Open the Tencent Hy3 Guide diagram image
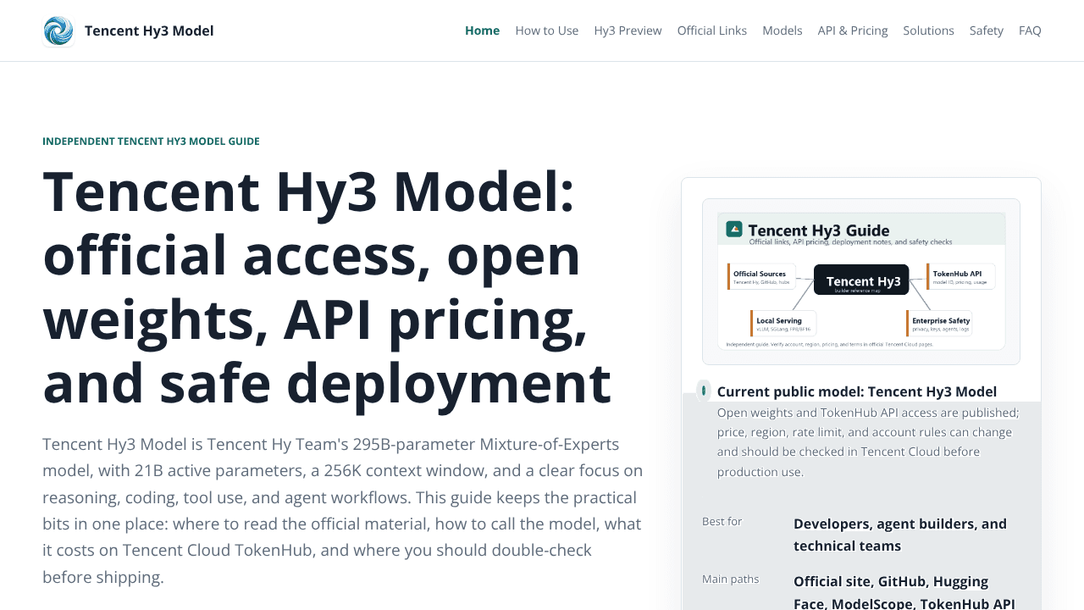This screenshot has width=1084, height=610. [861, 281]
